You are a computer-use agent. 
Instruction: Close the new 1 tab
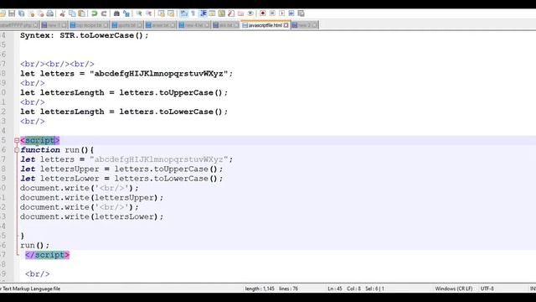[x=64, y=25]
